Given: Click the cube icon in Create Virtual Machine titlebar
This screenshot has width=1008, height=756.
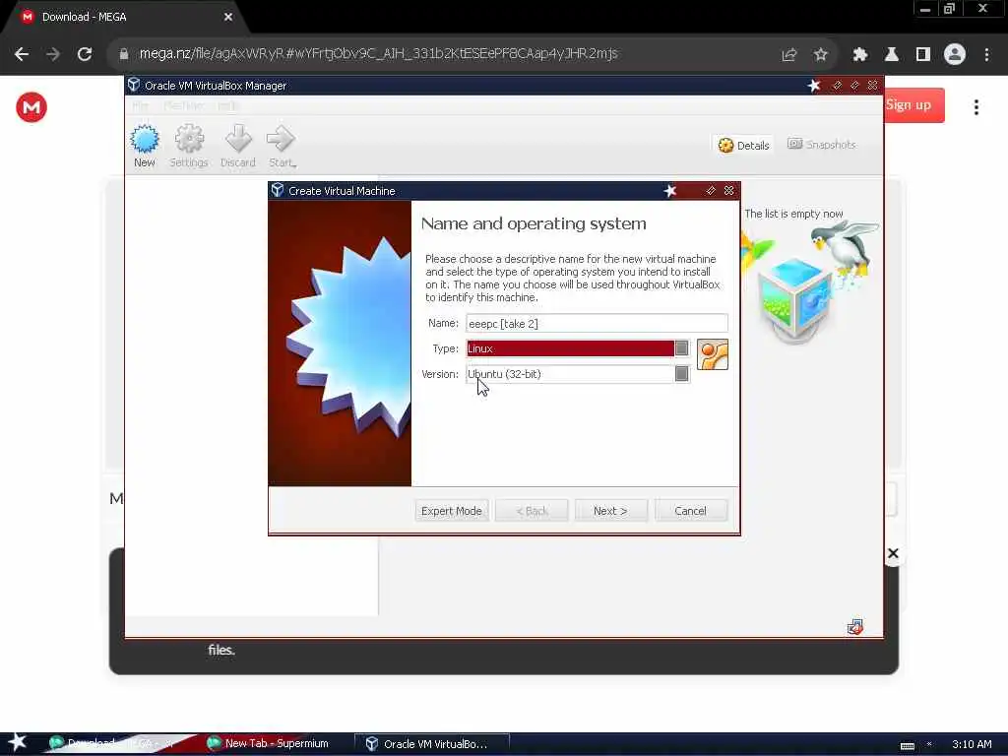Looking at the screenshot, I should pos(277,190).
